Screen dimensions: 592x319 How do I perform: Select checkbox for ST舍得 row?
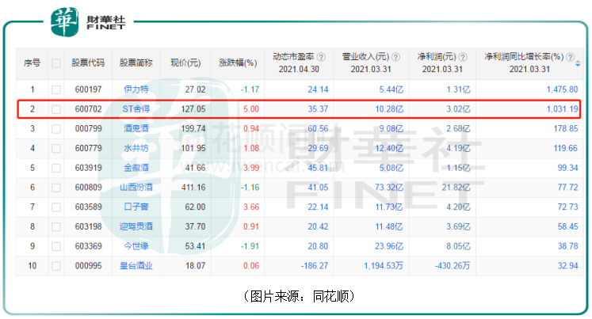pos(56,109)
